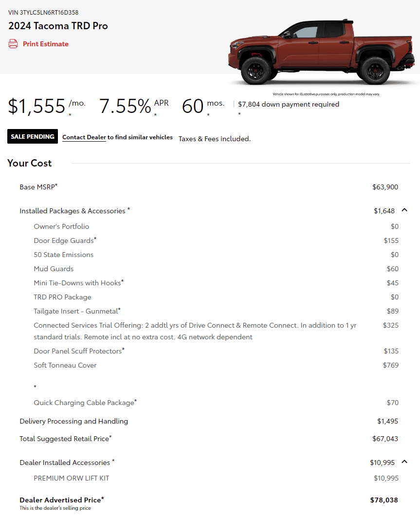420x519 pixels.
Task: Click the Tailgate Insert – Gunmetal asterisk
Action: coord(119,309)
